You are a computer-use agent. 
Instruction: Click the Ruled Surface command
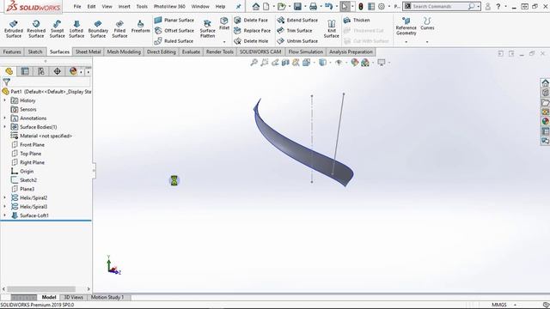pyautogui.click(x=174, y=41)
